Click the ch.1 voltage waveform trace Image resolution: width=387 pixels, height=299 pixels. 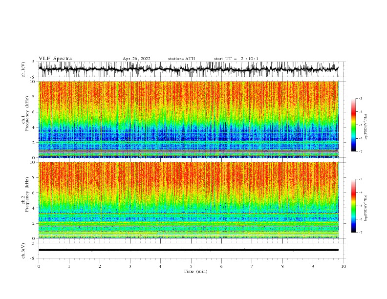pos(188,69)
